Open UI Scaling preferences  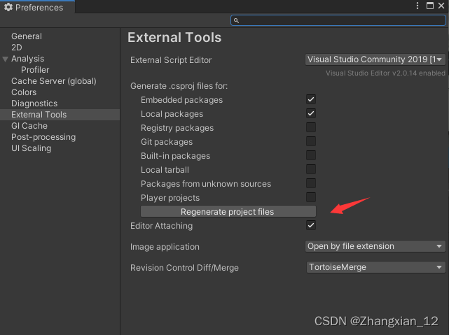click(x=60, y=148)
